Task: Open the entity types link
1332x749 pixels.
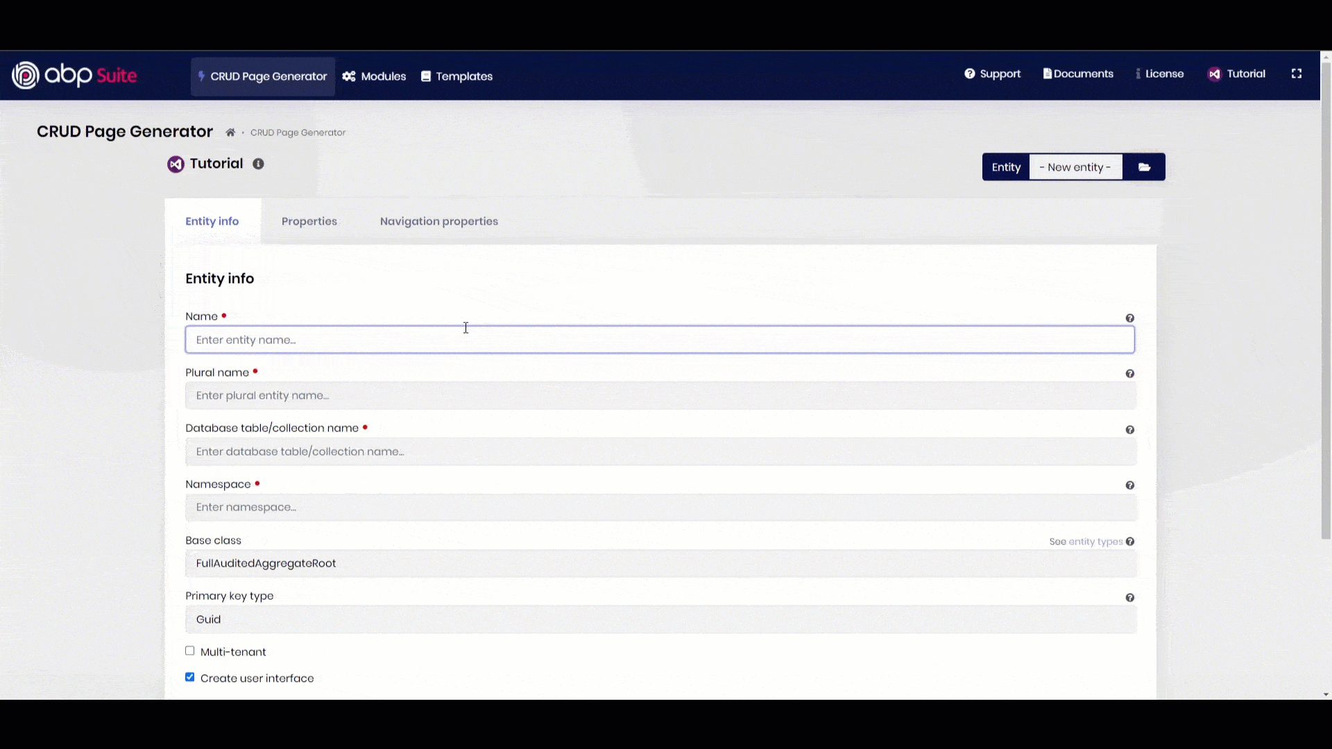Action: (x=1095, y=542)
